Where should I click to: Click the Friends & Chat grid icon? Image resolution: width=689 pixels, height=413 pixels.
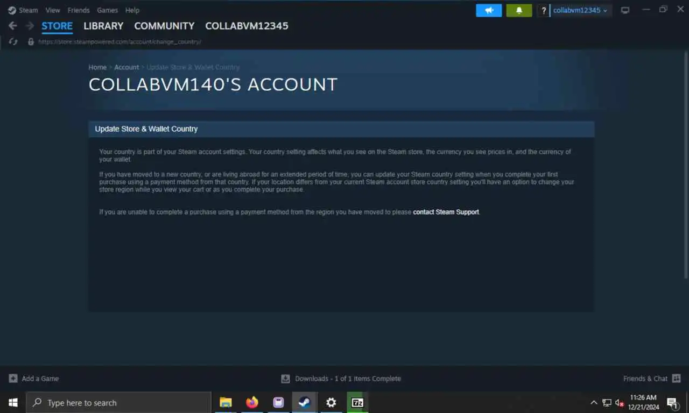coord(677,379)
